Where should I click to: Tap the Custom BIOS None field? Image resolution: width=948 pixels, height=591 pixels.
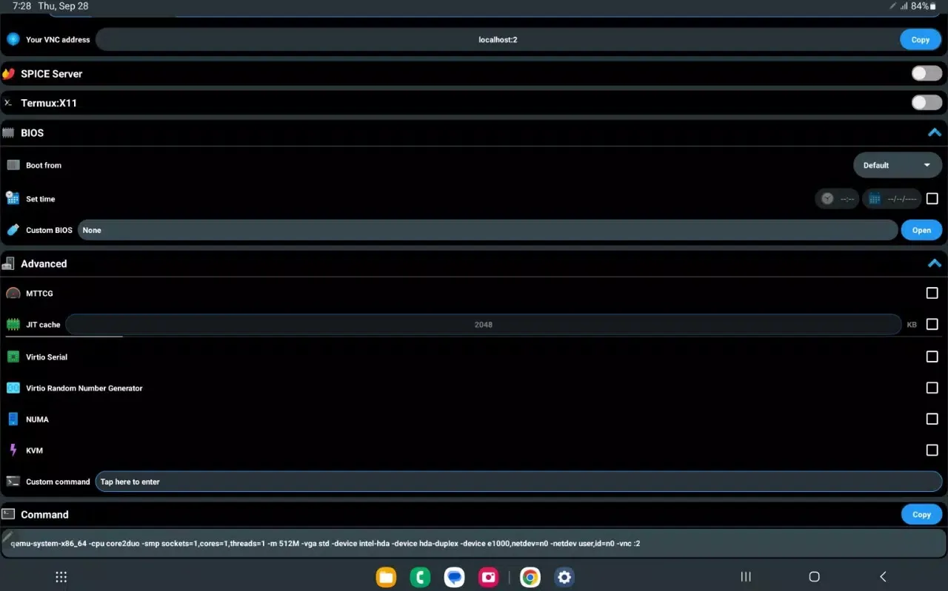(x=487, y=230)
